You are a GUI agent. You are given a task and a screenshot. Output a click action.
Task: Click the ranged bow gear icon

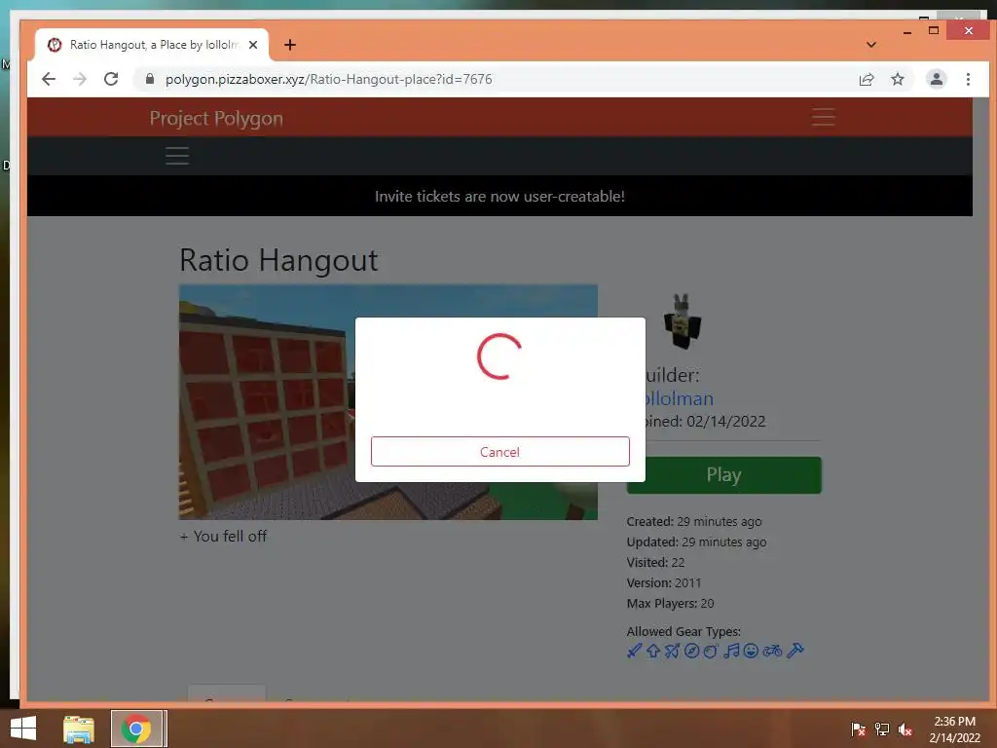point(672,651)
